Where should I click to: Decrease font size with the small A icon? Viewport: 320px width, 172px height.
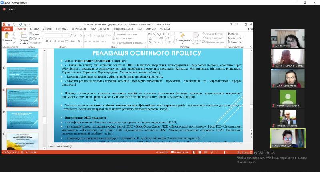(x=75, y=36)
